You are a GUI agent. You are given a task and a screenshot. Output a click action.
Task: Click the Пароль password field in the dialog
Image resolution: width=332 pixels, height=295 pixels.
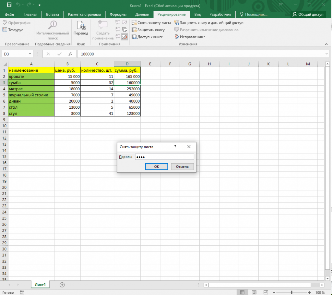point(164,157)
